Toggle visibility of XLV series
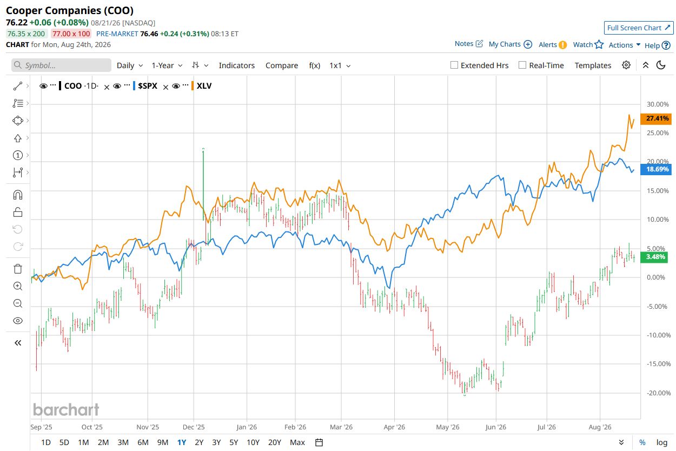 [176, 86]
